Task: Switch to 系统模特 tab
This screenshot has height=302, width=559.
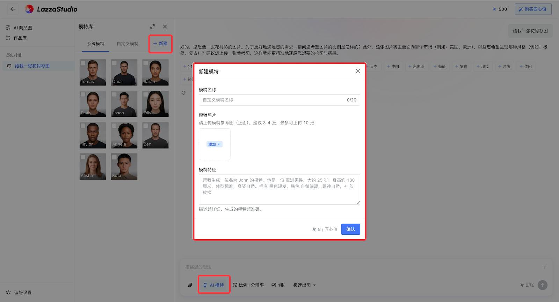Action: tap(96, 44)
